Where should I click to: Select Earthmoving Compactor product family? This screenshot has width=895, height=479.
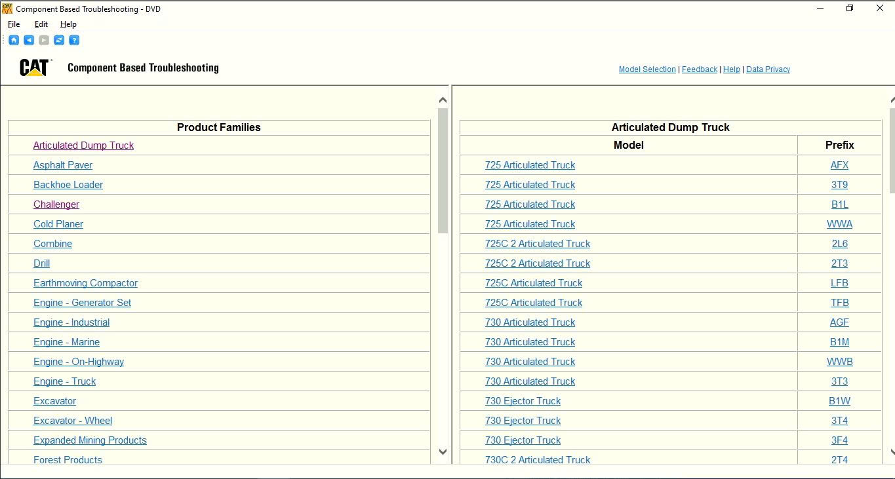pyautogui.click(x=85, y=283)
